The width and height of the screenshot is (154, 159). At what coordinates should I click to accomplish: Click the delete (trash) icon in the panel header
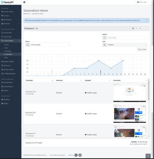140,29
